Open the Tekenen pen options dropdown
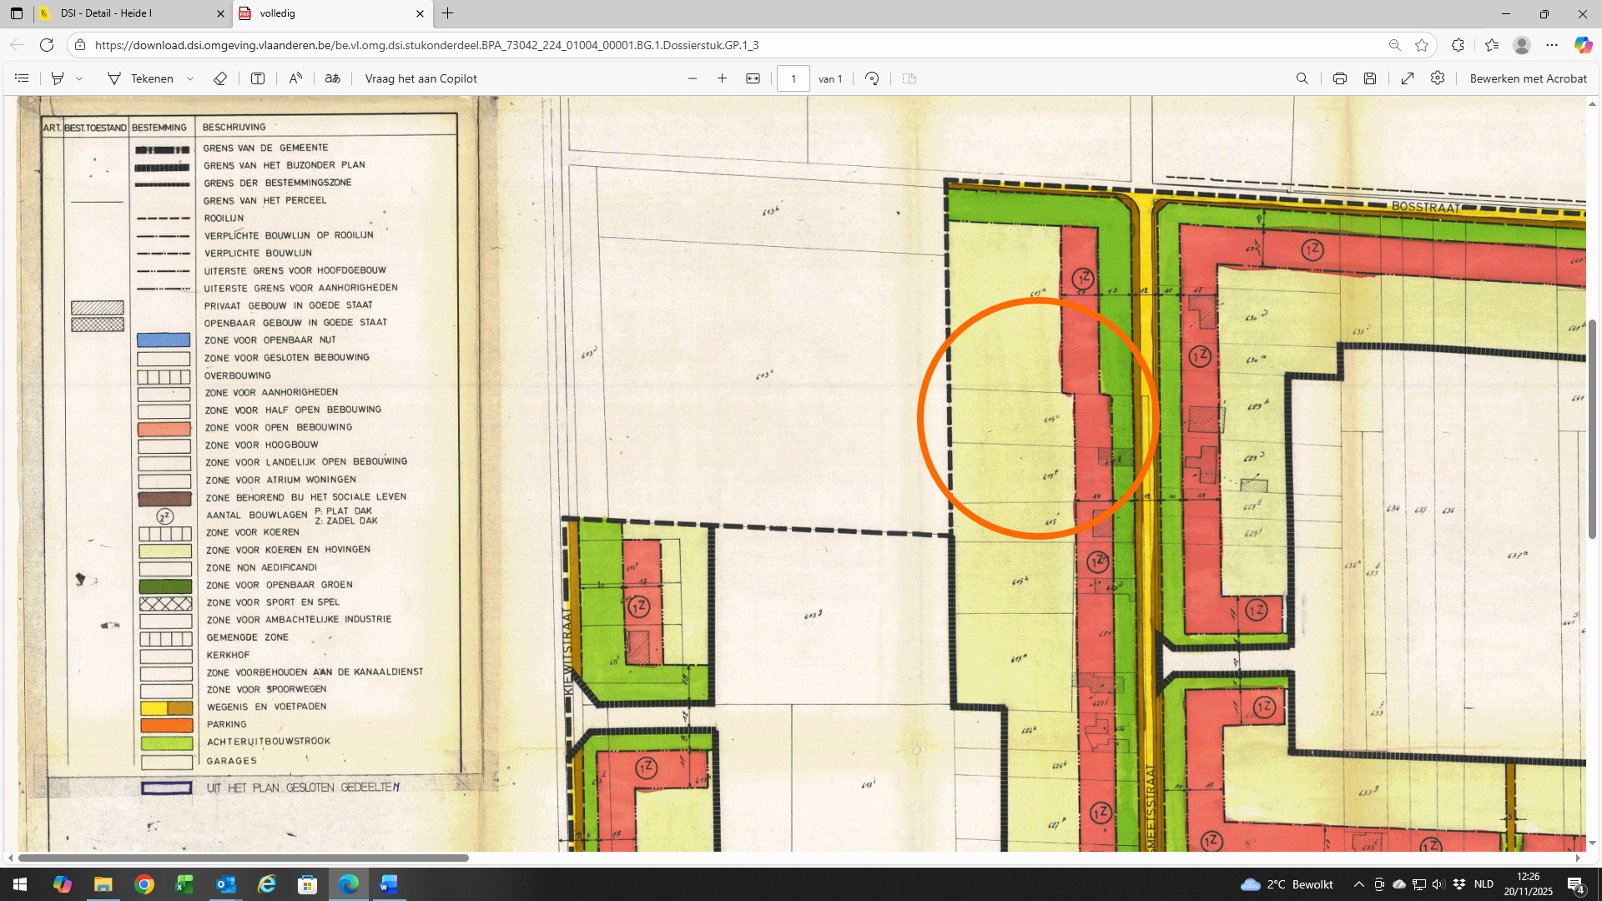1602x901 pixels. pos(190,78)
